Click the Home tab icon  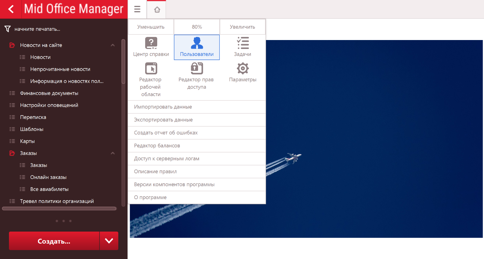click(157, 10)
